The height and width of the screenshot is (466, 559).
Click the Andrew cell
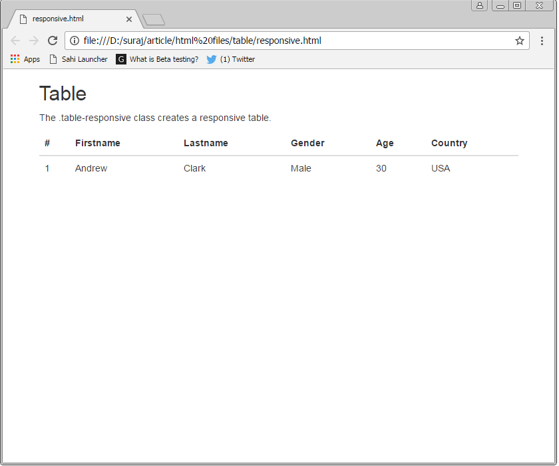(x=91, y=168)
